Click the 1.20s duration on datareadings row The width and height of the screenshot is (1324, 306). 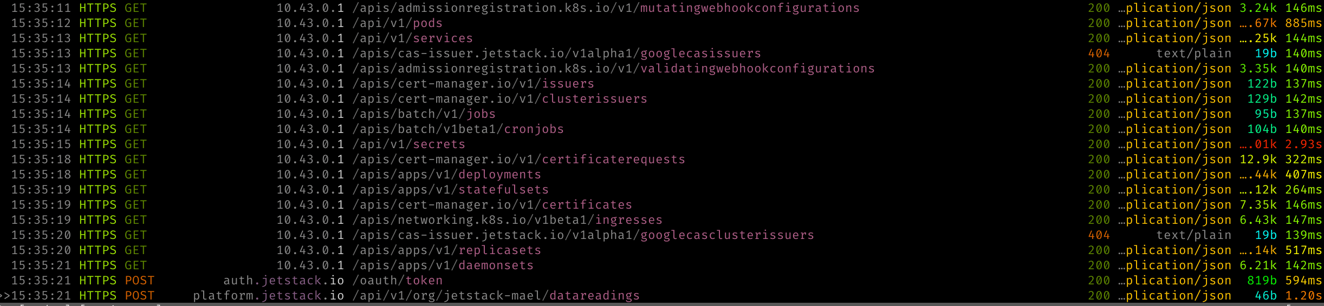click(x=1303, y=296)
